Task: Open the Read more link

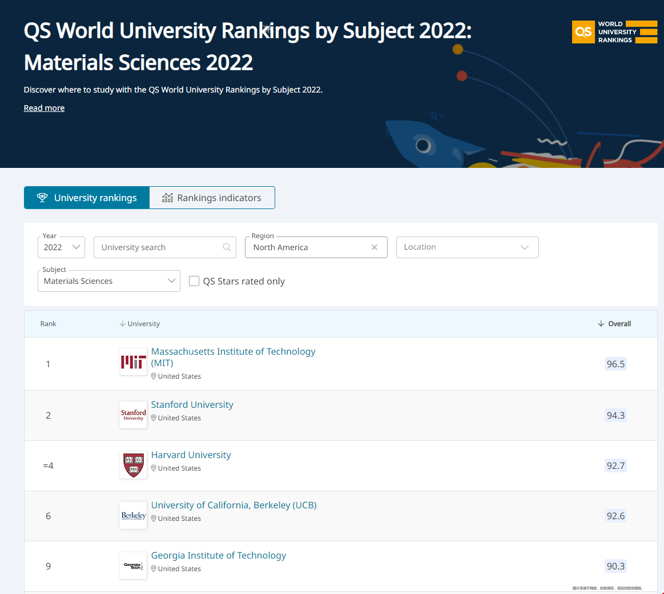Action: click(x=44, y=108)
